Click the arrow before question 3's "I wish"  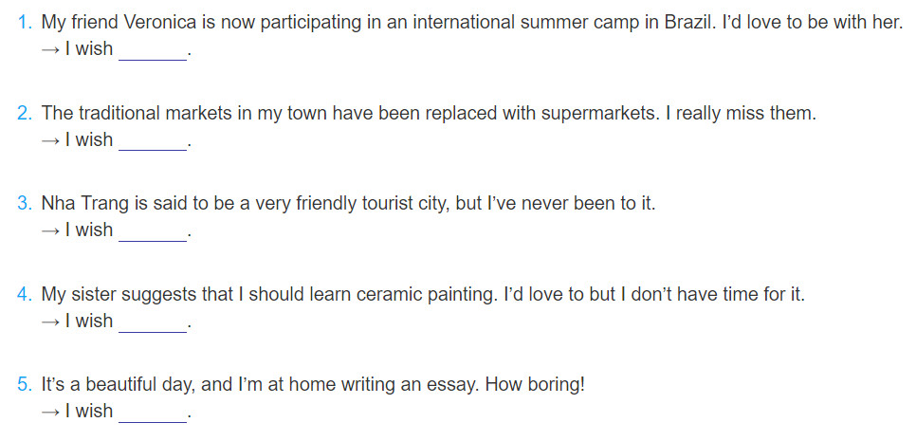[x=50, y=231]
